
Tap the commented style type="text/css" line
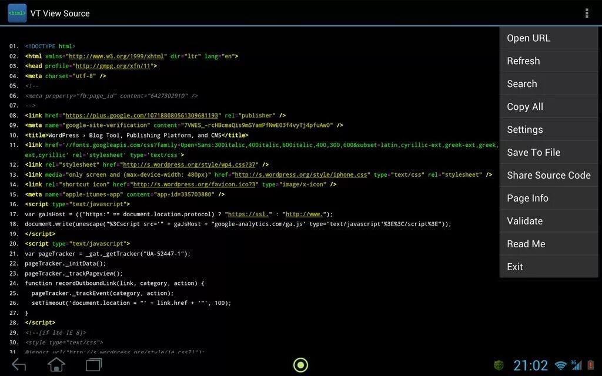[x=64, y=343]
